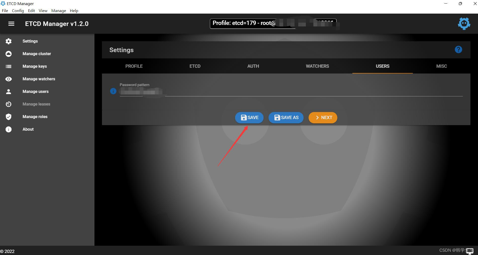478x255 pixels.
Task: Click the SAVE button
Action: click(x=249, y=118)
